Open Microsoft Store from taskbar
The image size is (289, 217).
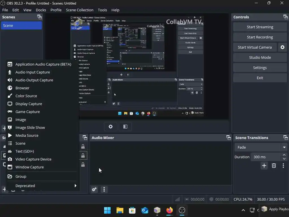(132, 210)
